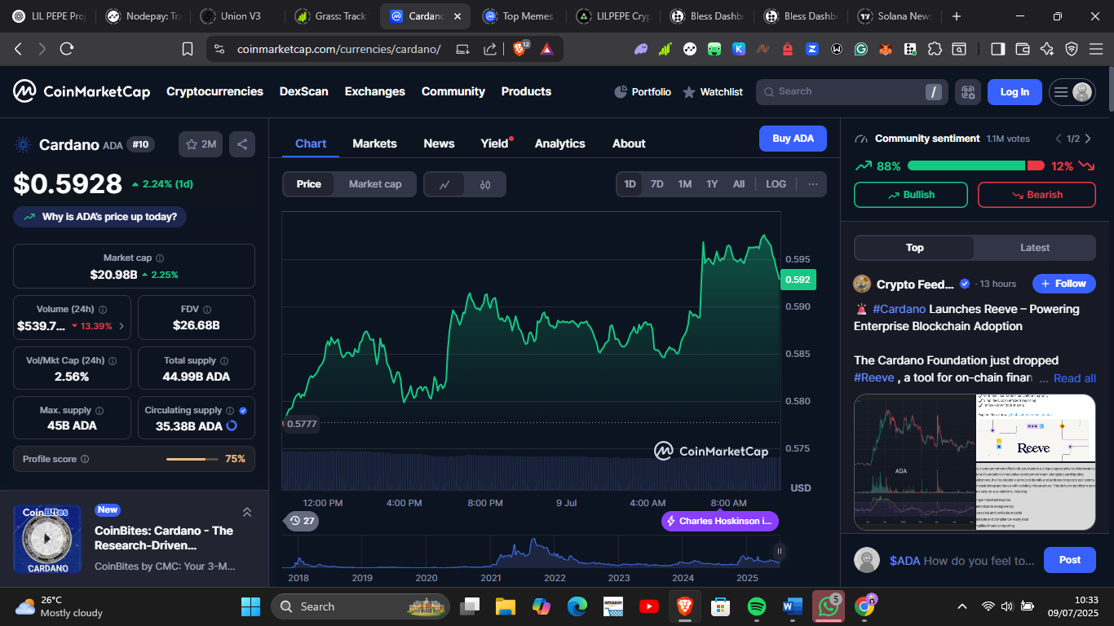The height and width of the screenshot is (626, 1114).
Task: Open Brave Leo AI sparkle icon
Action: click(x=1047, y=49)
